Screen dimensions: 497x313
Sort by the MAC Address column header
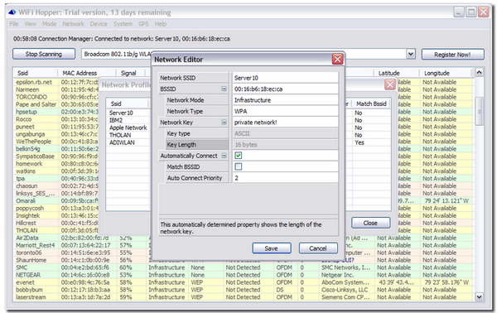click(x=86, y=73)
